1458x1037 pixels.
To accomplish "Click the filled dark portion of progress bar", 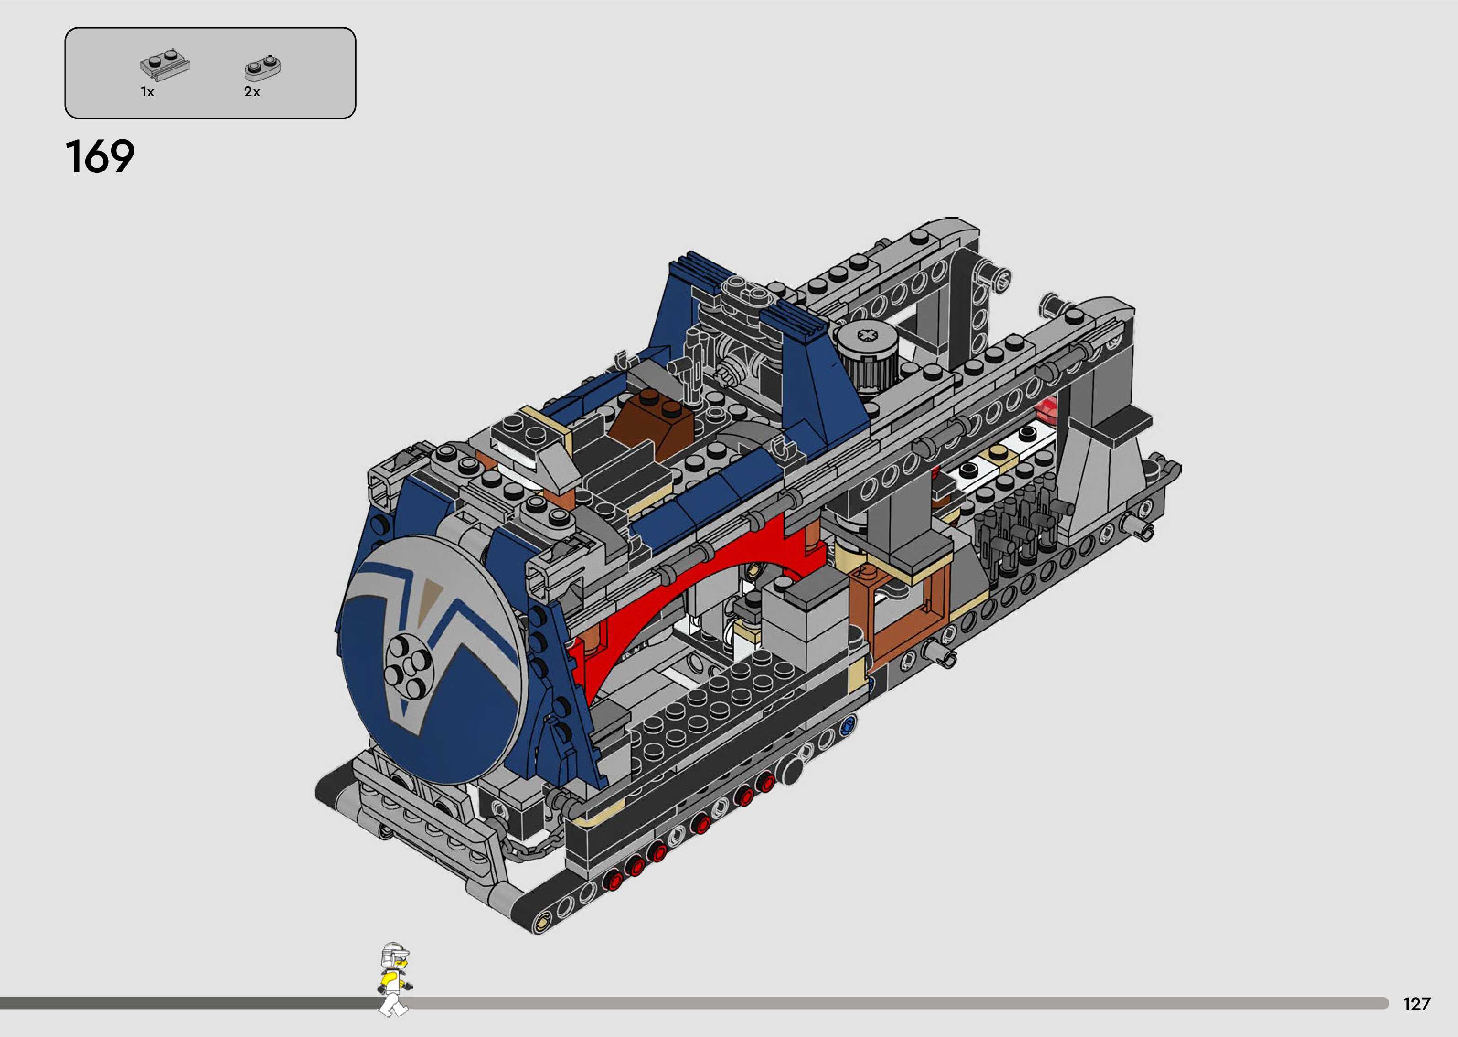I will click(x=192, y=1003).
